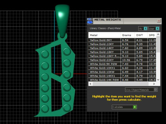Select the White Gold:9K PdW row
This screenshot has width=166, height=124.
pyautogui.click(x=122, y=64)
